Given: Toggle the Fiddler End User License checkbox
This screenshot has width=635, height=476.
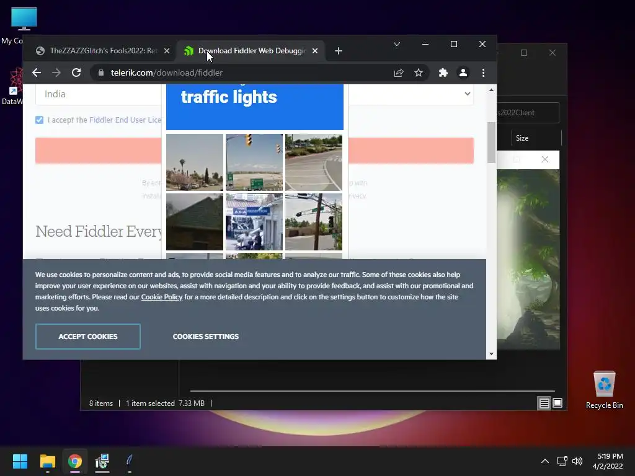Looking at the screenshot, I should click(39, 120).
